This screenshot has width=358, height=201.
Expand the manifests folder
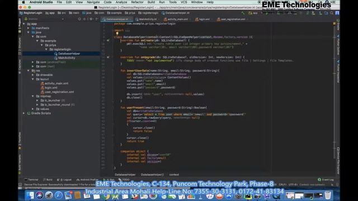(x=29, y=28)
